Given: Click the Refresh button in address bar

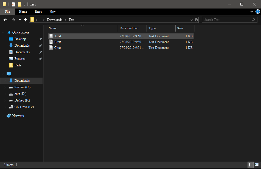Looking at the screenshot, I should pyautogui.click(x=197, y=20).
